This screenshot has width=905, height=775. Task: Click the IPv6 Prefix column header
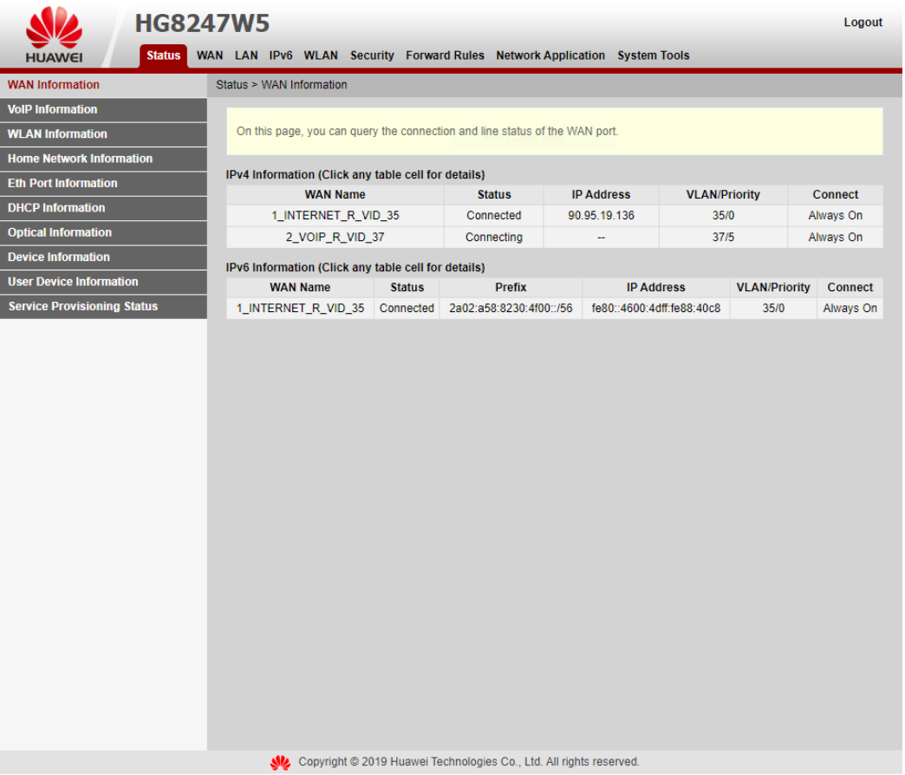point(511,288)
